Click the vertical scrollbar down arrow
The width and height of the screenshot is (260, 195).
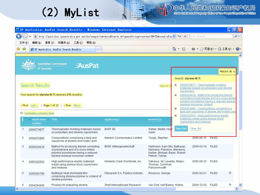pos(240,185)
